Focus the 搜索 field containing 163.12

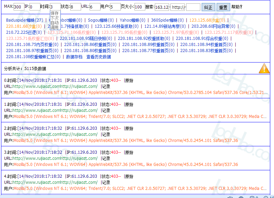coord(162,7)
